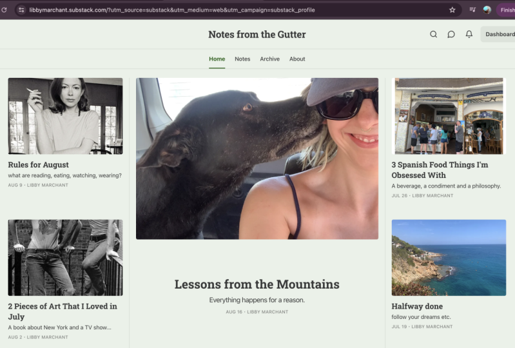The width and height of the screenshot is (515, 348).
Task: Open site settings icon in address bar
Action: pyautogui.click(x=21, y=10)
